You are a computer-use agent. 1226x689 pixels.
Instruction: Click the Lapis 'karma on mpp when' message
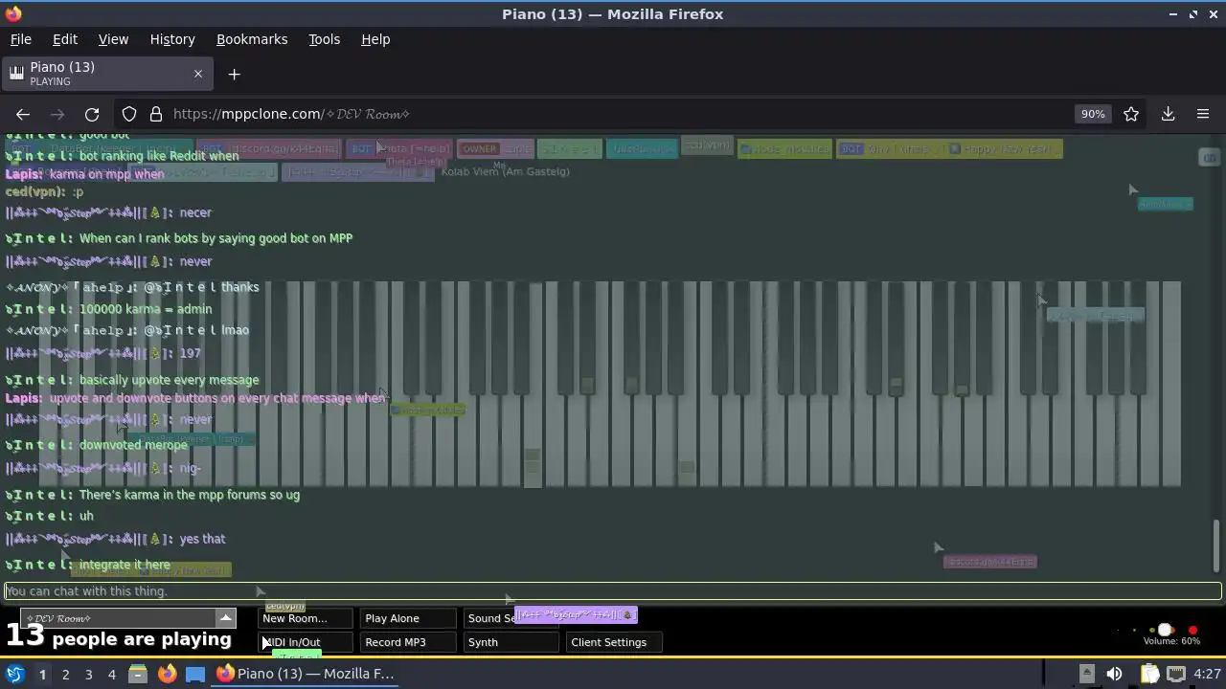106,174
